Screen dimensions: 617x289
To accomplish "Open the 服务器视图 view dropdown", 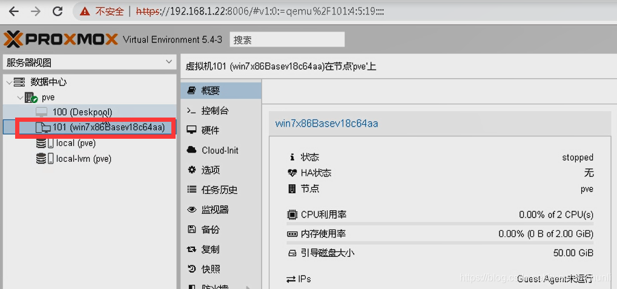I will tap(169, 62).
